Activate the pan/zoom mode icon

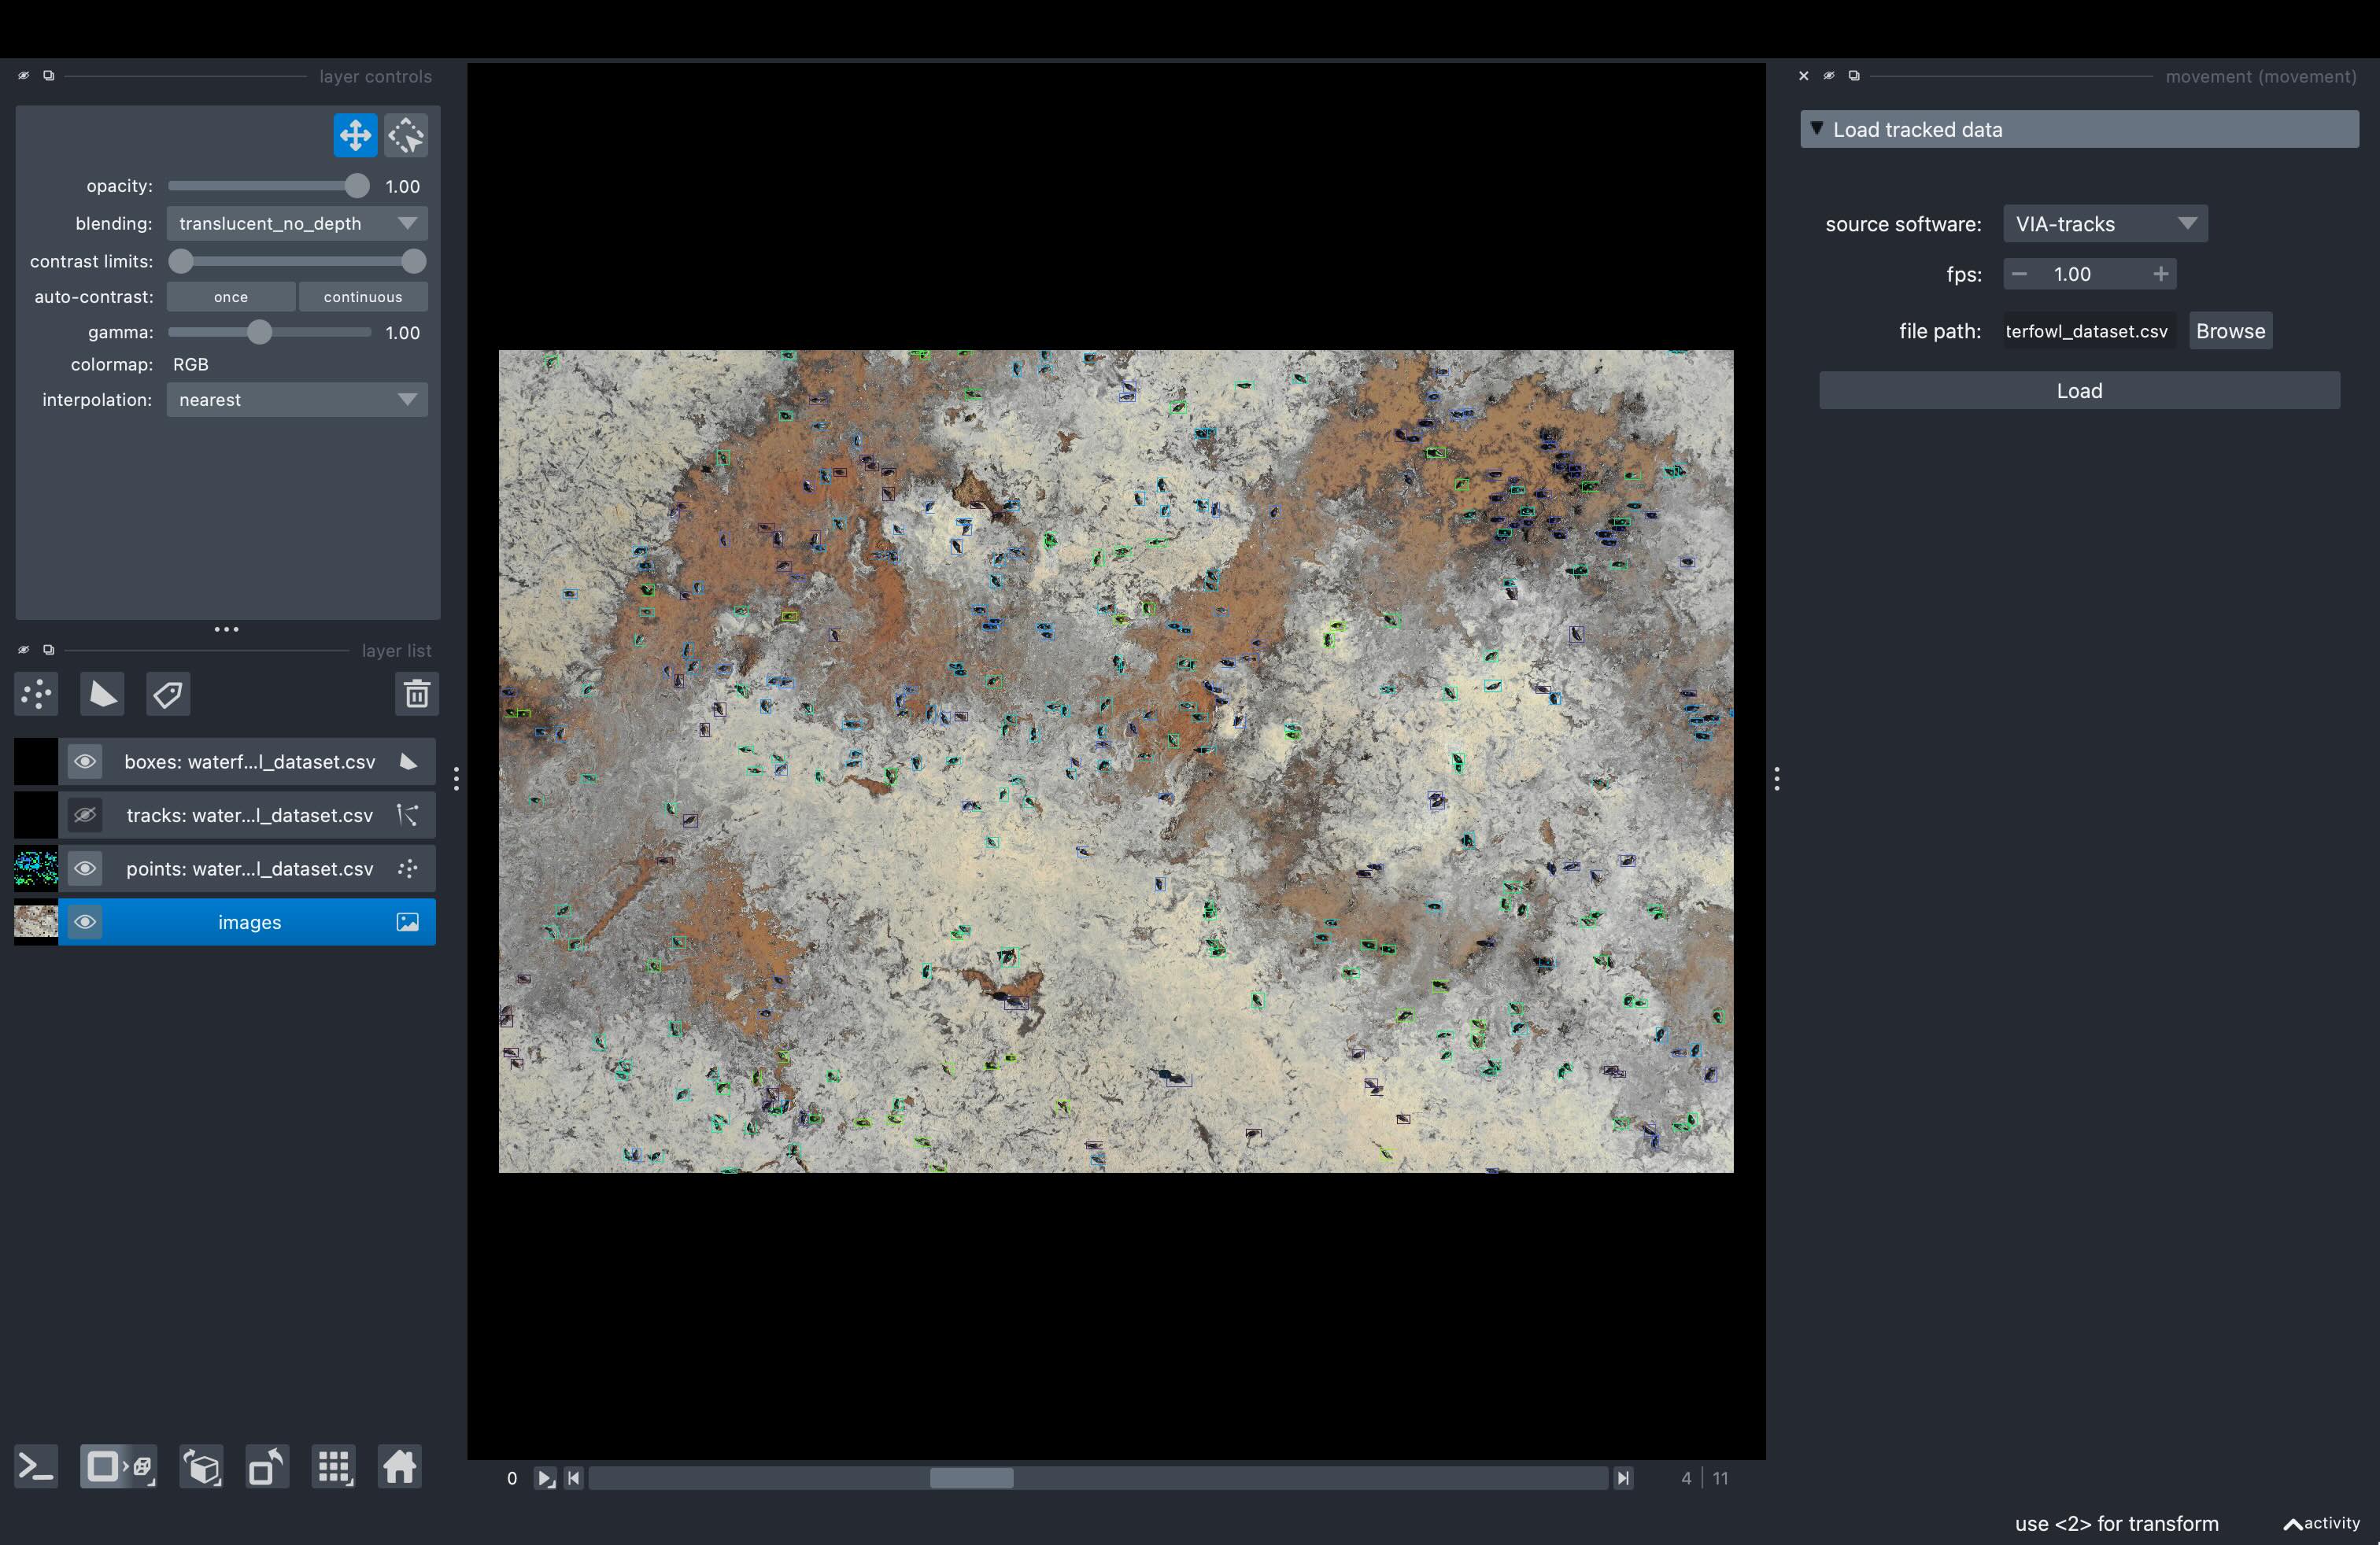(355, 136)
